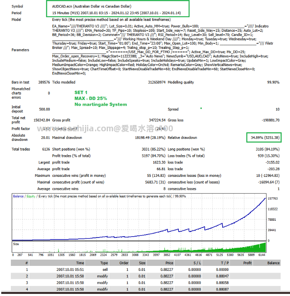Select trade row 1 with sell order
The image size is (290, 296).
click(146, 269)
